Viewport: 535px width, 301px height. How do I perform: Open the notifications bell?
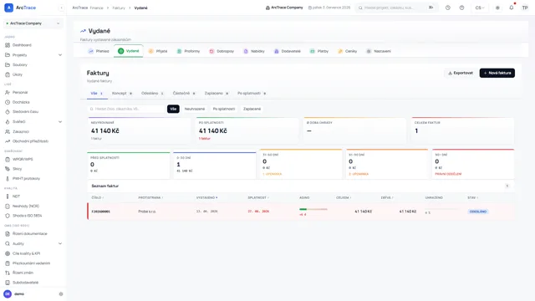(511, 8)
